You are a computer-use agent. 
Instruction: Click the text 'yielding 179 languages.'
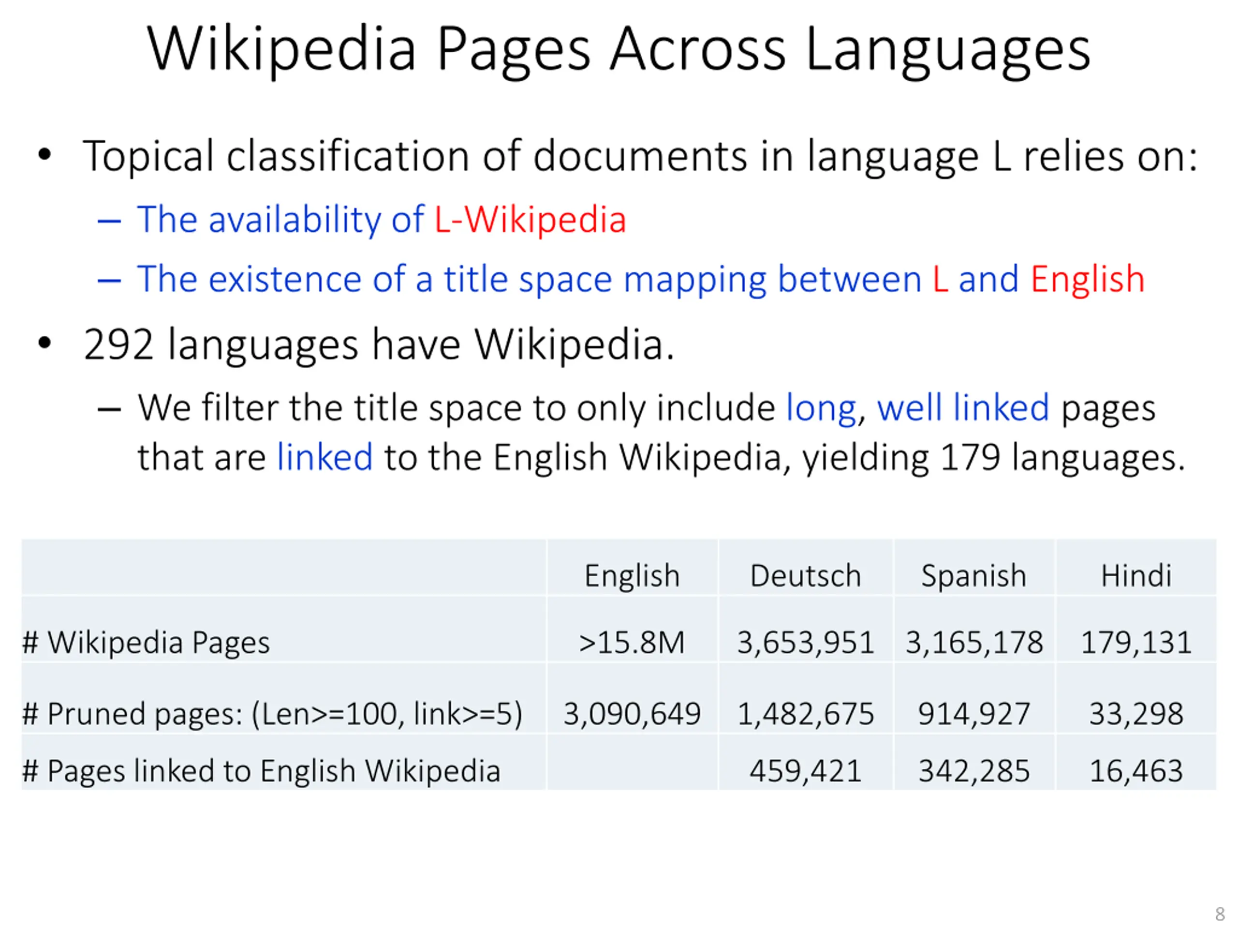(x=993, y=458)
